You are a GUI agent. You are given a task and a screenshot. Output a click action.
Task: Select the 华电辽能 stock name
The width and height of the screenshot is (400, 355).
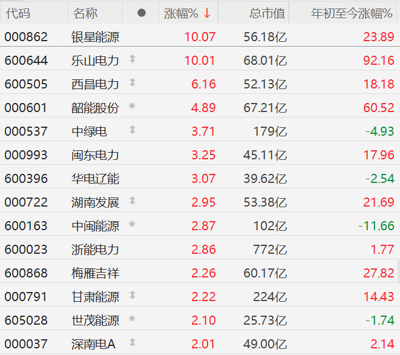(x=95, y=179)
